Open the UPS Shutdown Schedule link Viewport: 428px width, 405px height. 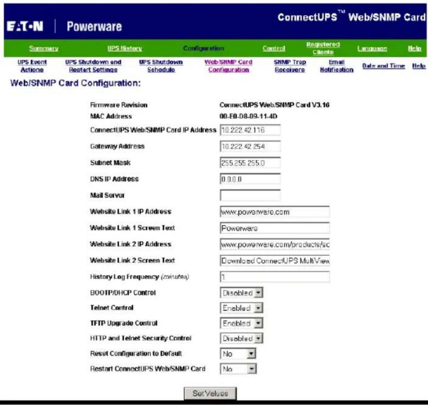(161, 66)
